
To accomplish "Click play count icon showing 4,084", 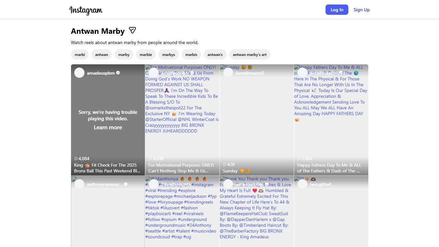I will coord(76,159).
